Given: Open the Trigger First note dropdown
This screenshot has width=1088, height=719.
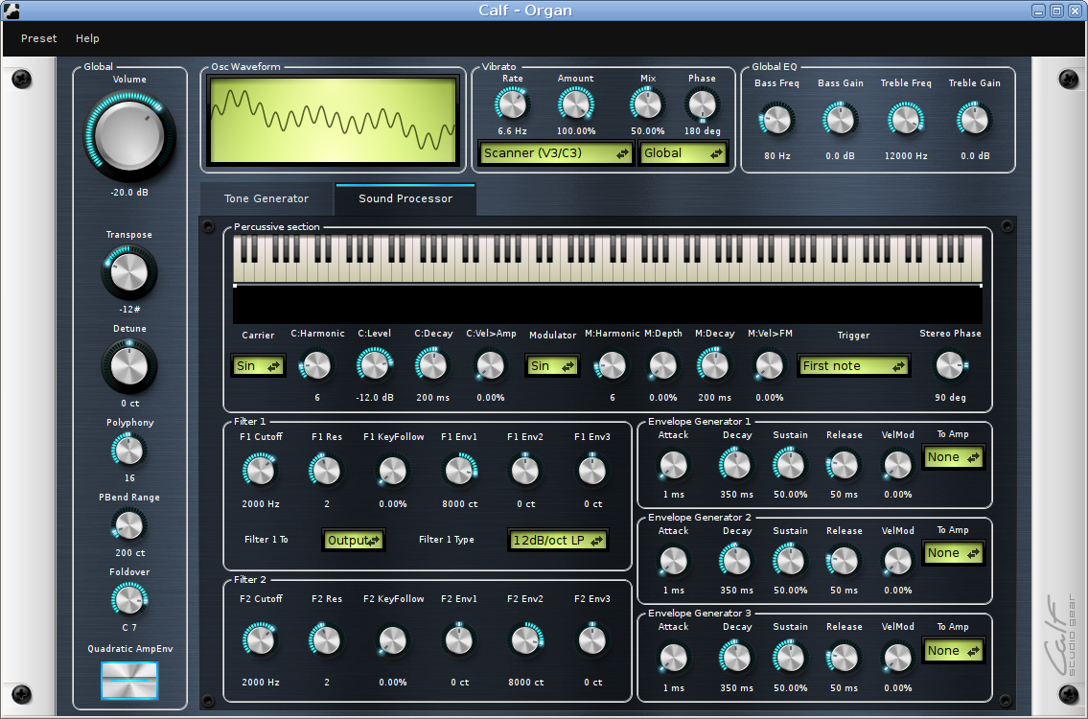Looking at the screenshot, I should (x=853, y=366).
